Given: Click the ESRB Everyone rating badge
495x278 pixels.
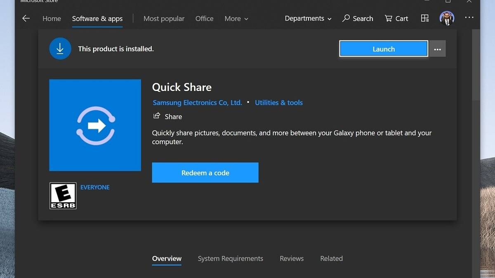Looking at the screenshot, I should pos(63,196).
